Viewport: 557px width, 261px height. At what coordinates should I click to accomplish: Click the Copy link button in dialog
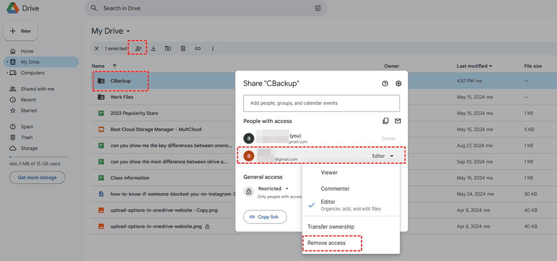pos(265,216)
